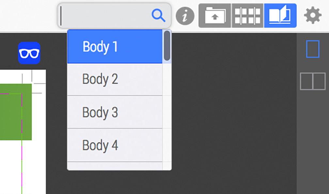The height and width of the screenshot is (194, 329).
Task: Toggle the glasses preview icon
Action: point(29,53)
